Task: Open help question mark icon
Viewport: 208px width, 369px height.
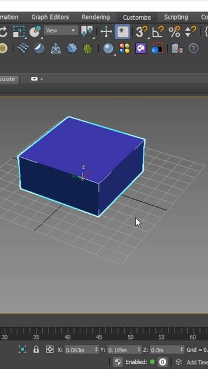Action: [194, 48]
